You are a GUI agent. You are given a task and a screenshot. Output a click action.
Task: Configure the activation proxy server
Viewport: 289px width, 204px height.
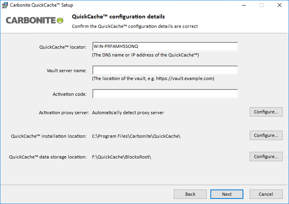266,112
